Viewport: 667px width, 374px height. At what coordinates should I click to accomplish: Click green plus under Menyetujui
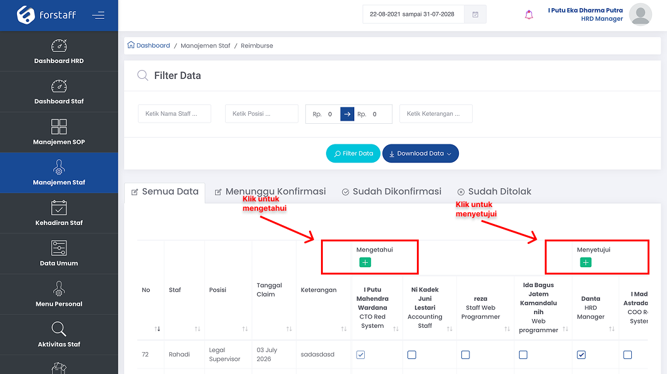(586, 262)
